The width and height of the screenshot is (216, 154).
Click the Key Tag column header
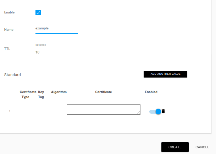point(41,95)
